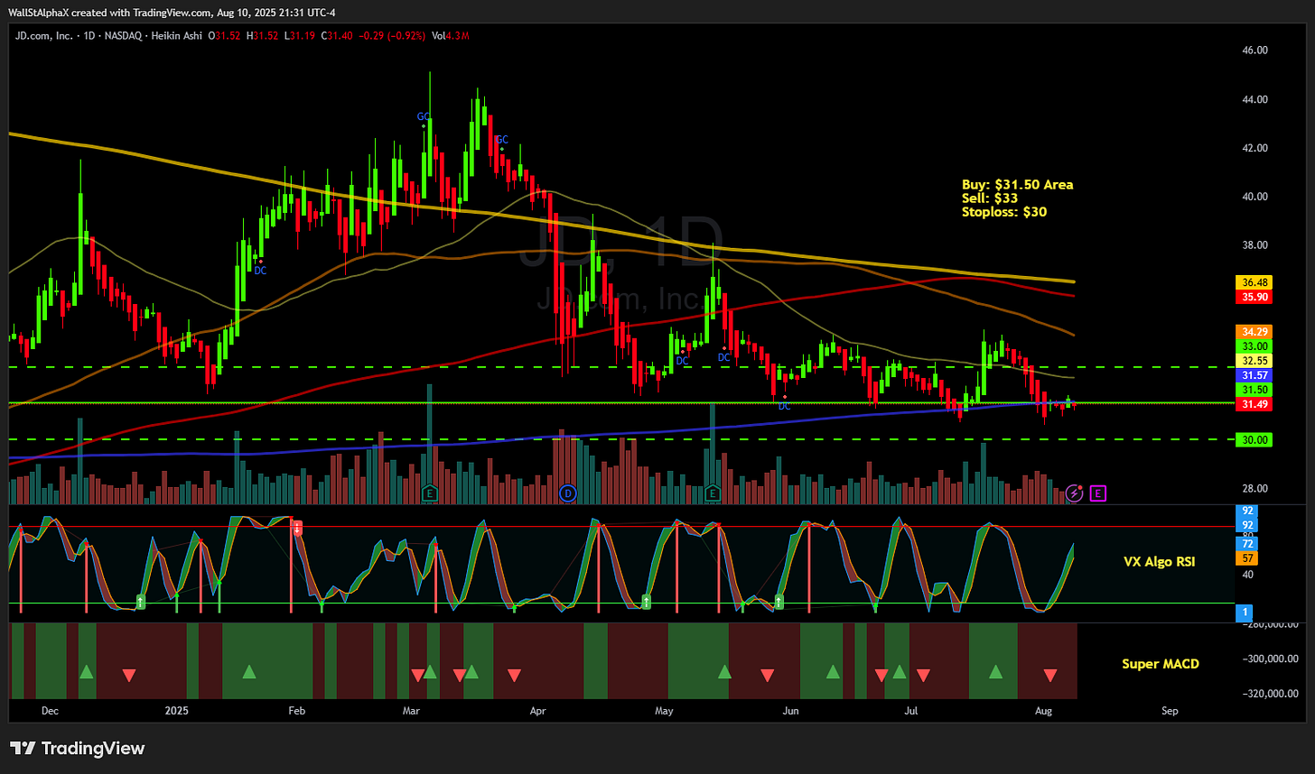Open the dividend 'D' marker near April
This screenshot has width=1315, height=774.
coord(568,493)
